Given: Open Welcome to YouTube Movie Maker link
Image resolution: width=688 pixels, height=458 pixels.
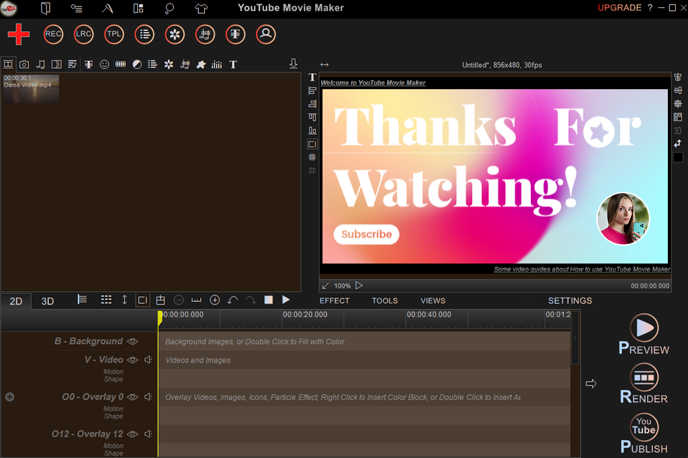Looking at the screenshot, I should pos(373,82).
